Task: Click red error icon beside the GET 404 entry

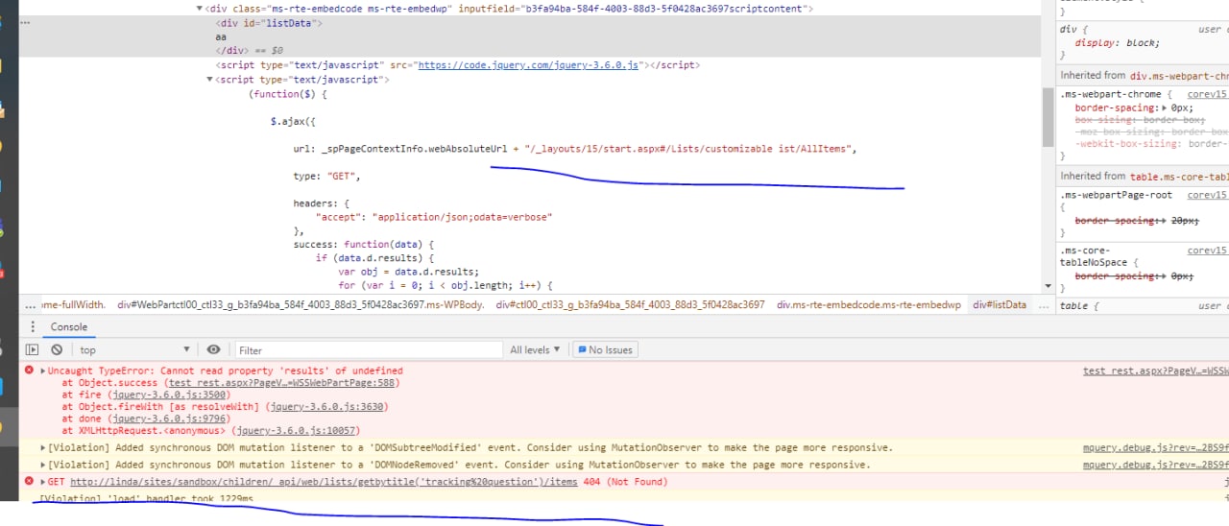Action: point(29,481)
